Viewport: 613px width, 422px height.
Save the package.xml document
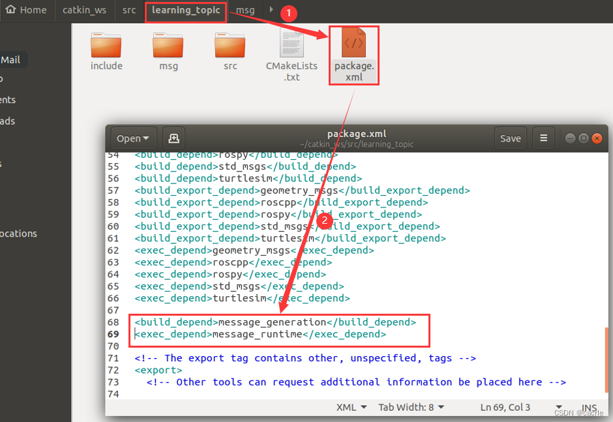510,138
